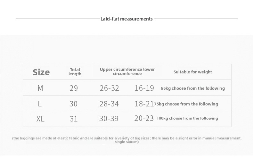
Task: Click total length value 31
Action: (74, 119)
